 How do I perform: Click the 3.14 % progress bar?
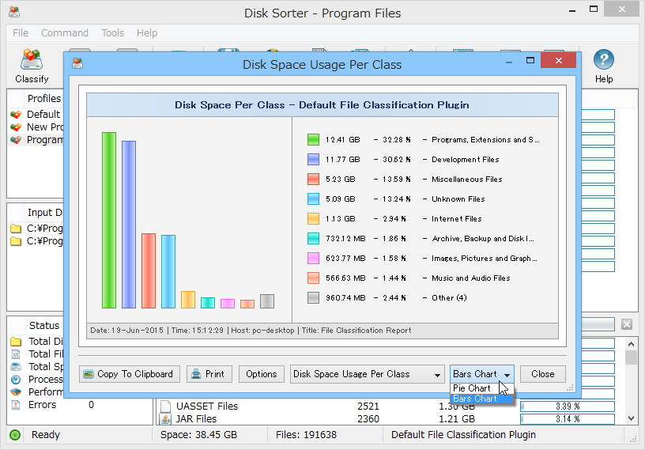[x=568, y=419]
